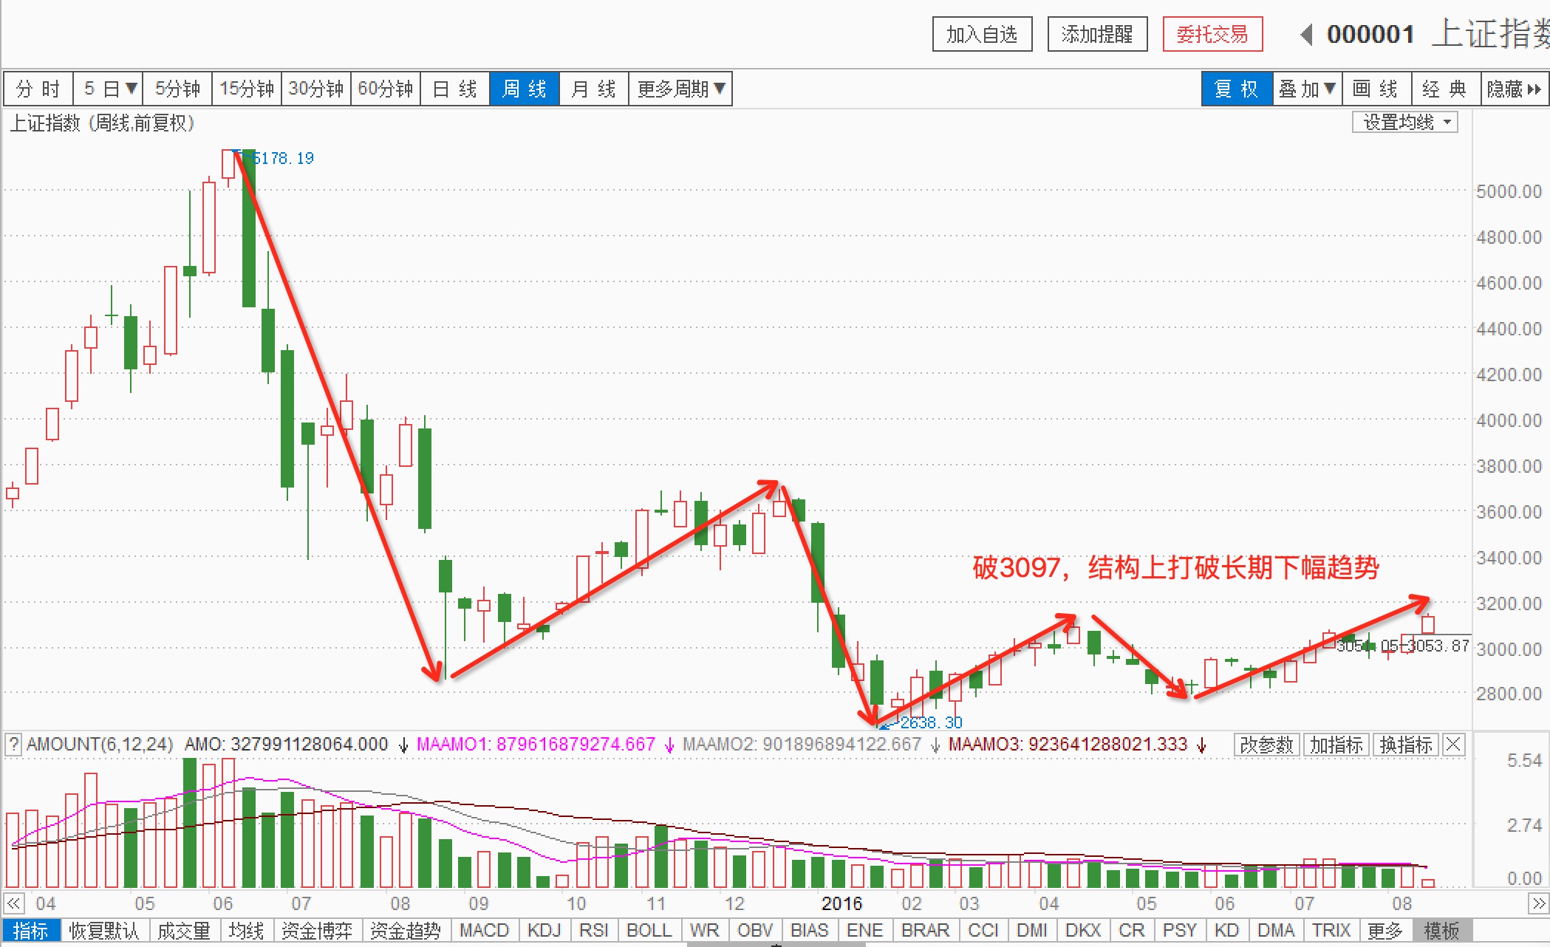Click the left arrow beside stock code 000001
The height and width of the screenshot is (947, 1550).
point(1307,35)
